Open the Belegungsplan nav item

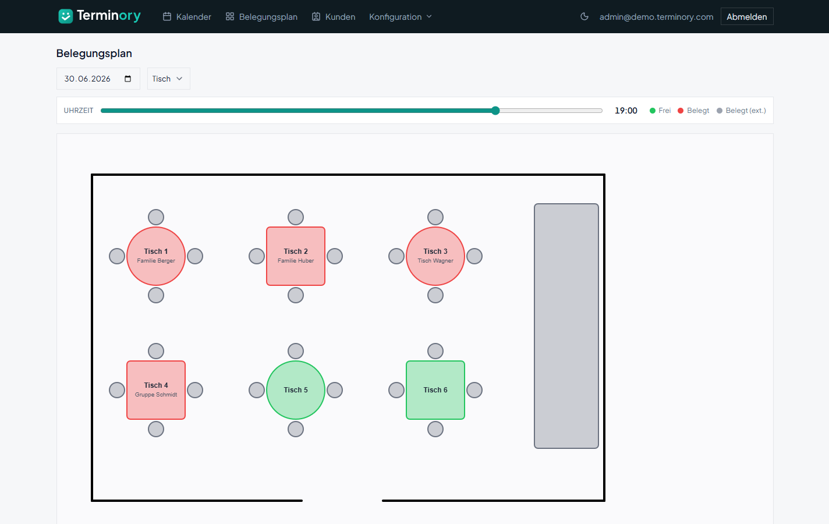pos(261,17)
